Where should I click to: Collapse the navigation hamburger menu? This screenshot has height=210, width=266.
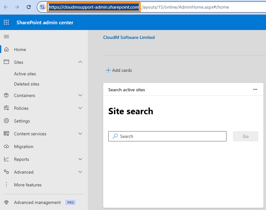tap(6, 37)
